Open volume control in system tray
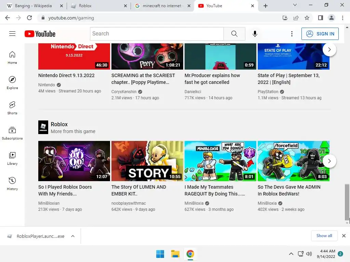The image size is (350, 262). pos(309,254)
